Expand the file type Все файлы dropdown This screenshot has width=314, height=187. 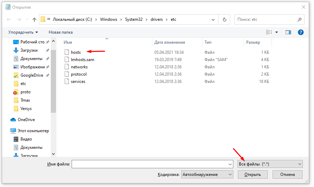270,164
